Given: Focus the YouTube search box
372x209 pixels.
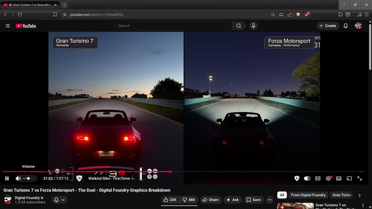Looking at the screenshot, I should click(x=174, y=26).
